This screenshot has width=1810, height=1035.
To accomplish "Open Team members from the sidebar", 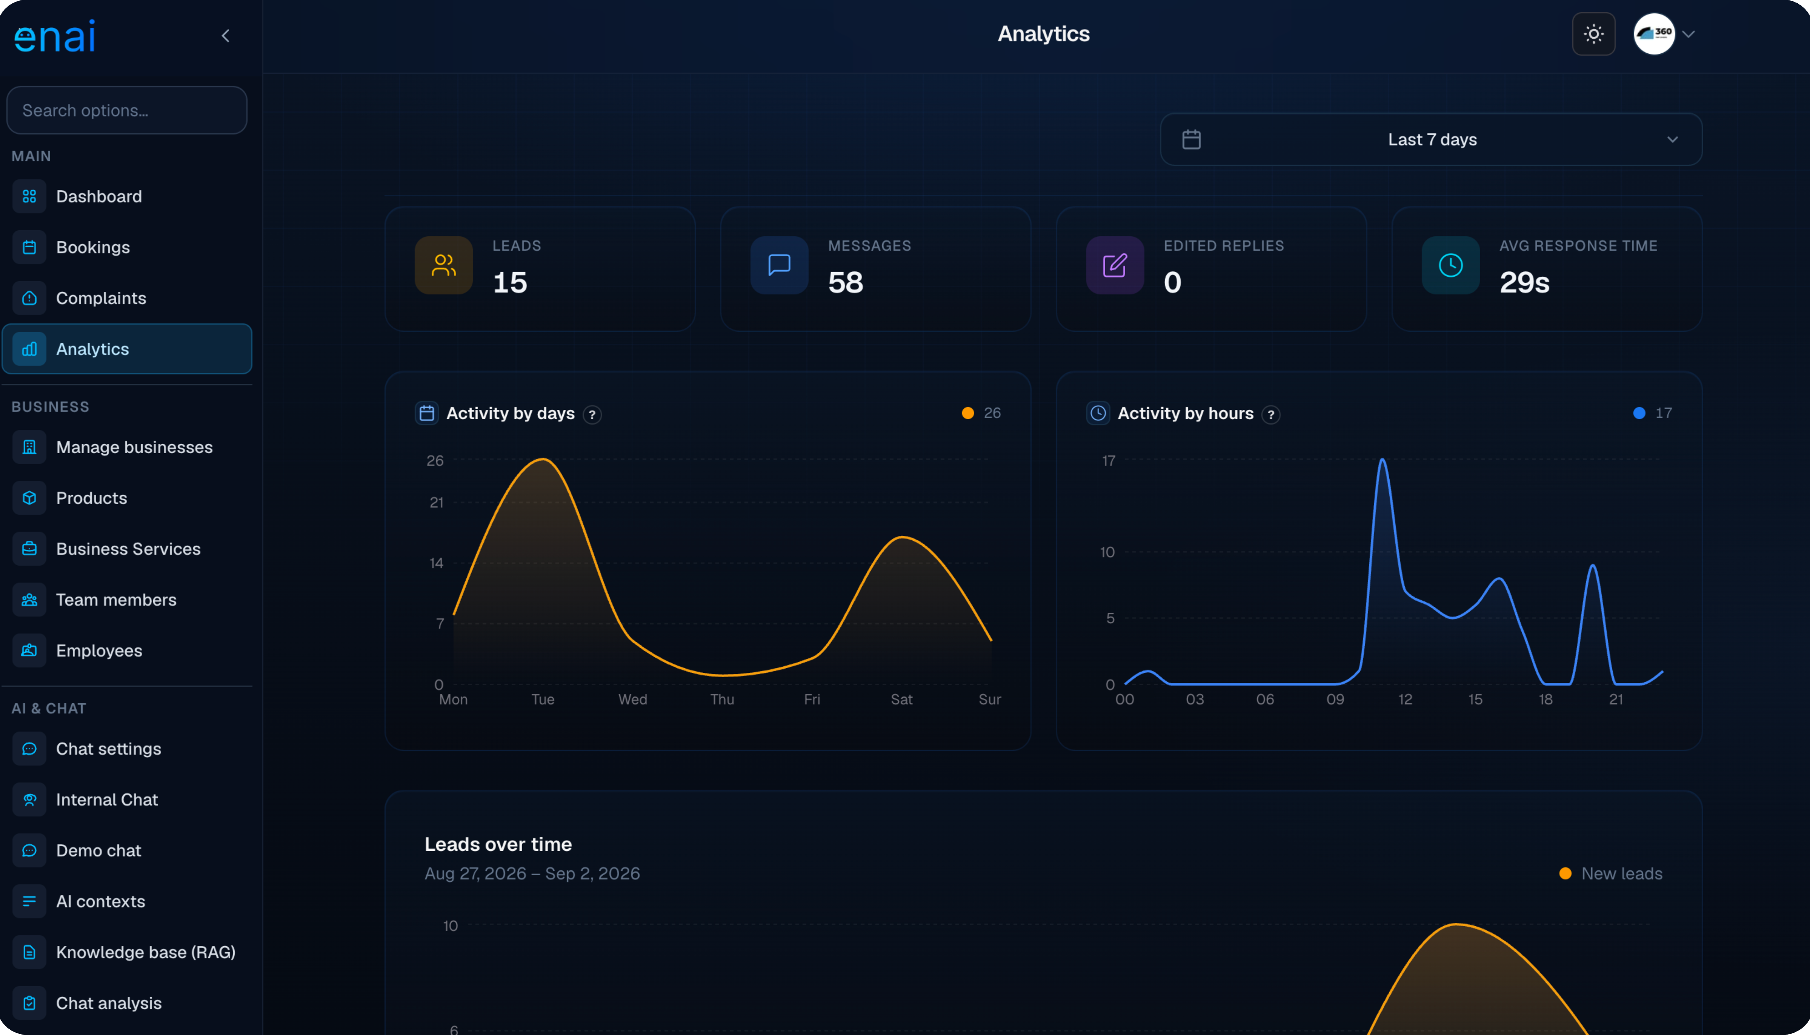I will (x=126, y=600).
